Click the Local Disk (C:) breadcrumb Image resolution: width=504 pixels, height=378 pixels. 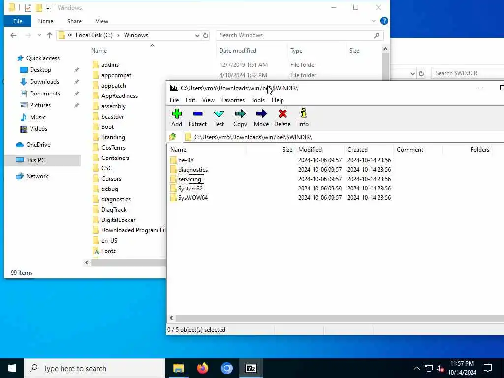(x=94, y=35)
